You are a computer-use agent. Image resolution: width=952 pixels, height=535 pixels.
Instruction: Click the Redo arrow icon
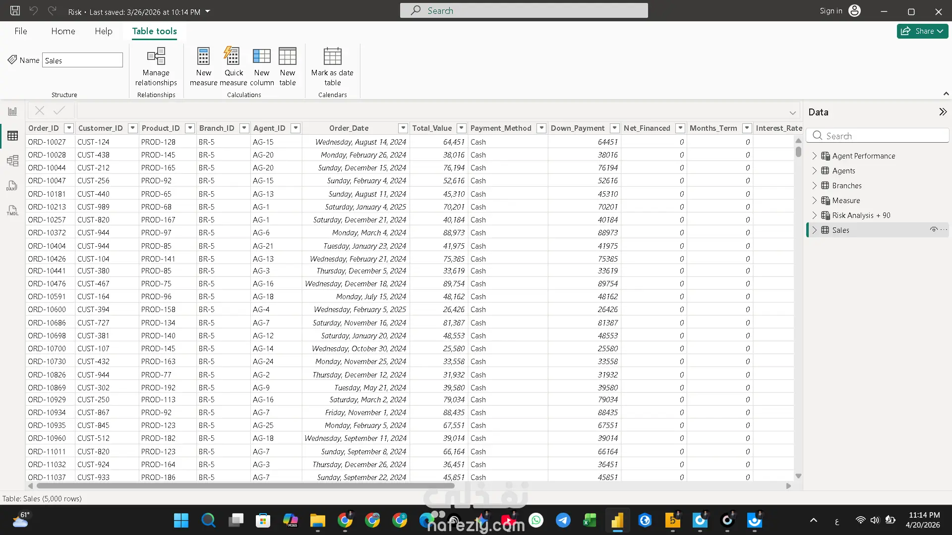click(x=52, y=11)
